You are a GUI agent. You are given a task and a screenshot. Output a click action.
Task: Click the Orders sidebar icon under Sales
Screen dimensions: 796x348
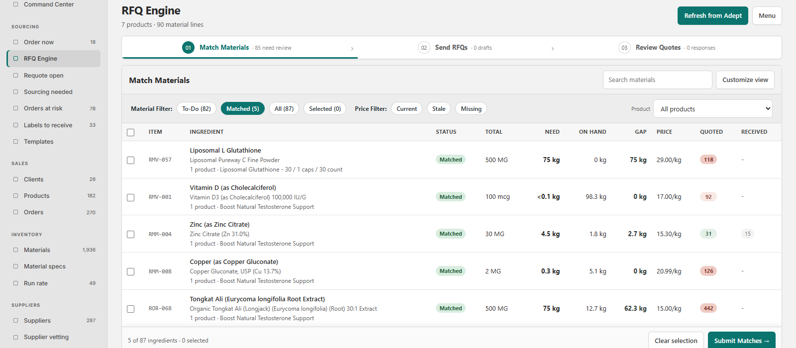(x=16, y=212)
